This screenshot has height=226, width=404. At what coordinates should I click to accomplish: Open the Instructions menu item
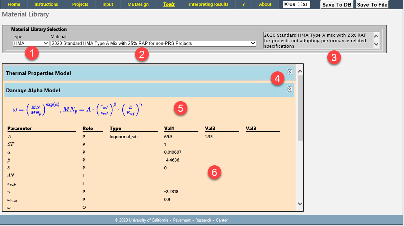(46, 4)
